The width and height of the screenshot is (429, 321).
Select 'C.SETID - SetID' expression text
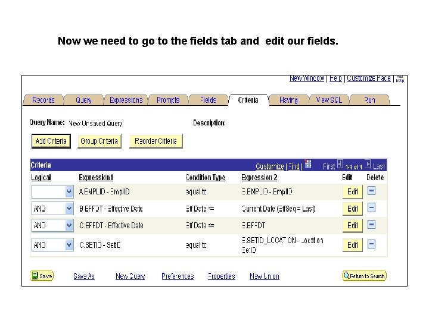tap(100, 245)
